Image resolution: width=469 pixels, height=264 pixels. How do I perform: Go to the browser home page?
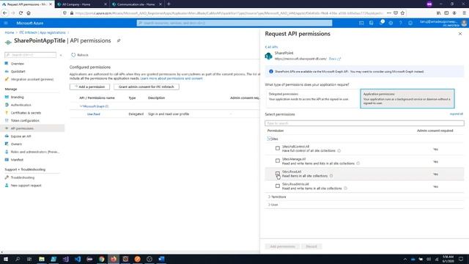point(29,13)
